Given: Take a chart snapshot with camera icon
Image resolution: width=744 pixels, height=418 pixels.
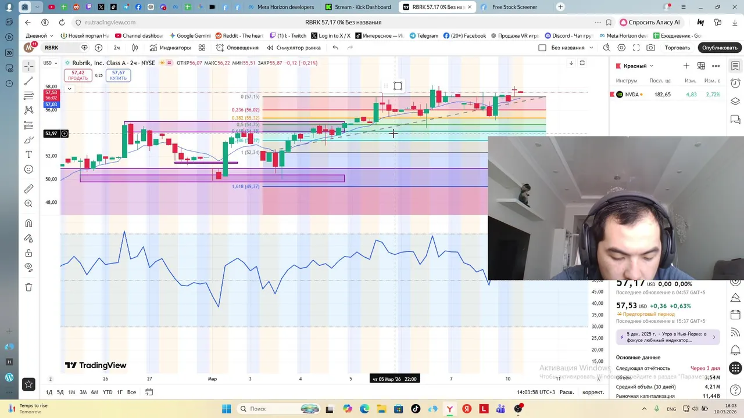Looking at the screenshot, I should [650, 48].
